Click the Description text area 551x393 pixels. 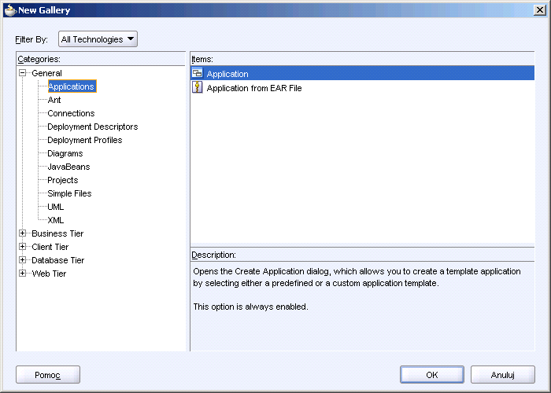(x=362, y=306)
